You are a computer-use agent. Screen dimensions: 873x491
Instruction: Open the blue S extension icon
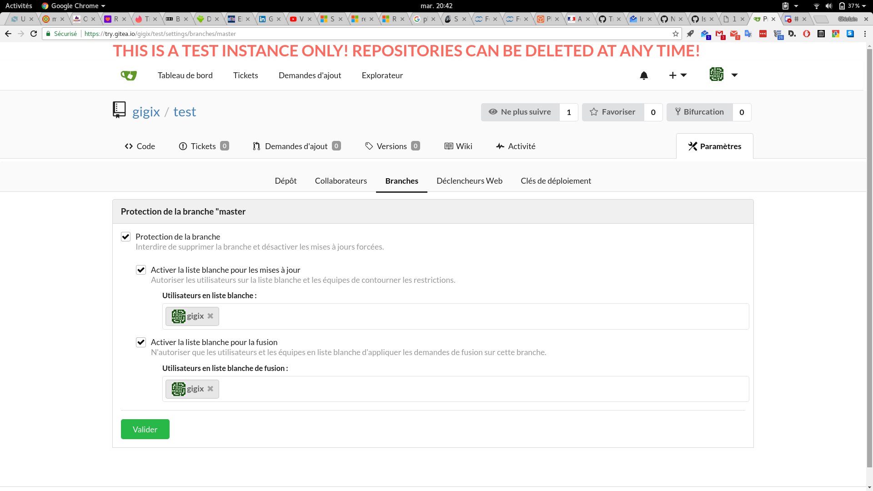coord(850,34)
